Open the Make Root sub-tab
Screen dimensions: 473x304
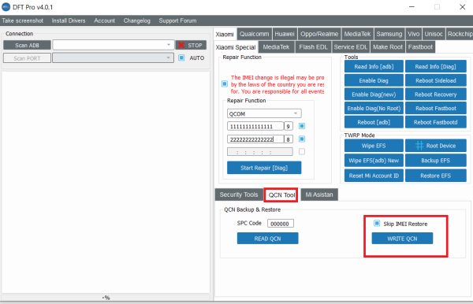[x=388, y=47]
